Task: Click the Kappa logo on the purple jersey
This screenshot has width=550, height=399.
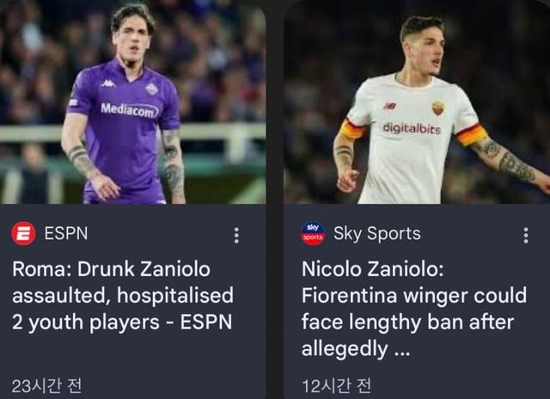Action: point(108,83)
